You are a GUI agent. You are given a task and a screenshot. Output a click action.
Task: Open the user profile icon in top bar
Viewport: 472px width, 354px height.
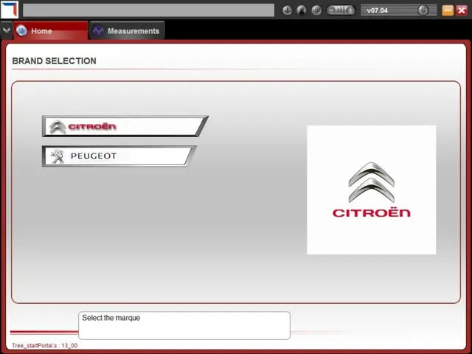pos(302,10)
